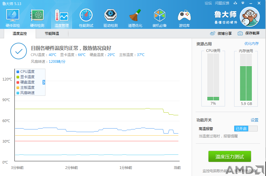The image size is (266, 176).
Task: Open the 硬件体检 hardware checkup icon
Action: (13, 16)
